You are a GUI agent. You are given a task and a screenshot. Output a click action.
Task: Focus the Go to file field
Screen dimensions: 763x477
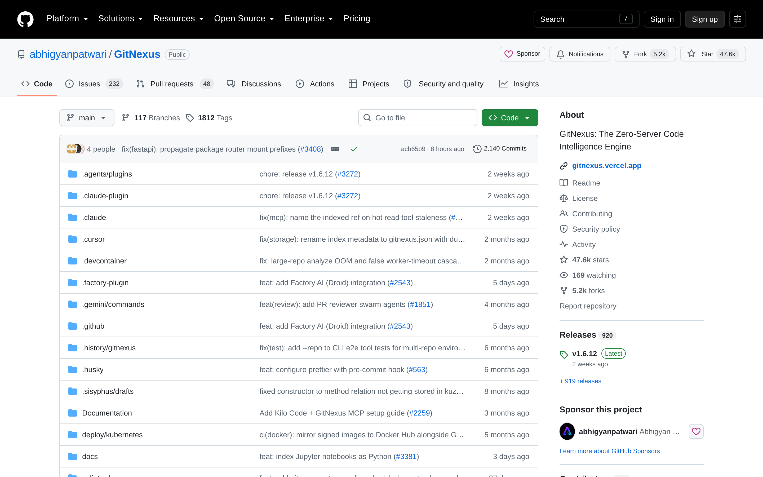[x=418, y=118]
